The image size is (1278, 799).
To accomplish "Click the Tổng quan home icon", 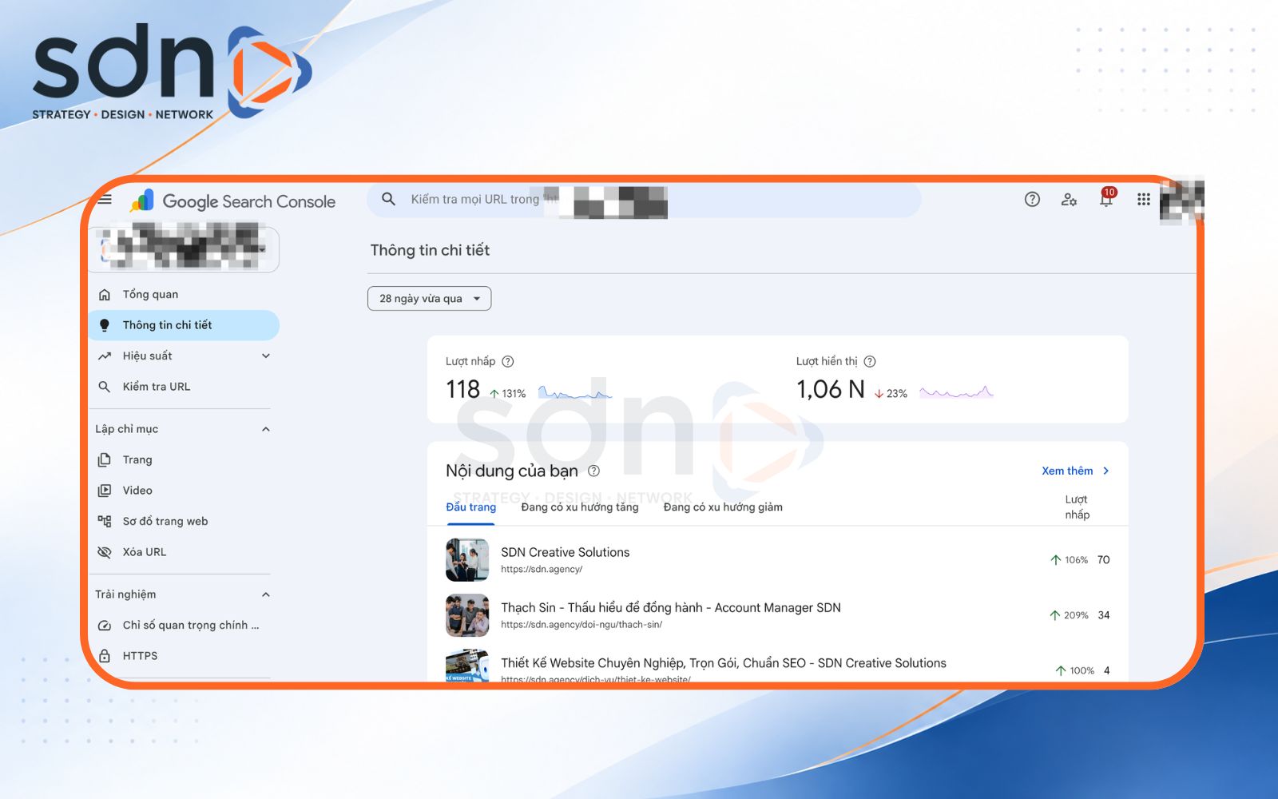I will [105, 295].
